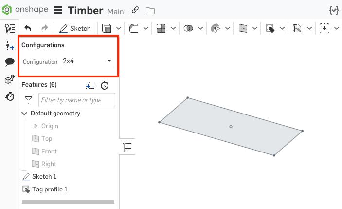Open the comments speech bubble panel

[x=10, y=62]
